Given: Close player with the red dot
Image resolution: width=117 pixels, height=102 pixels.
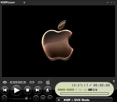Looking at the screenshot, I should click(x=114, y=3).
